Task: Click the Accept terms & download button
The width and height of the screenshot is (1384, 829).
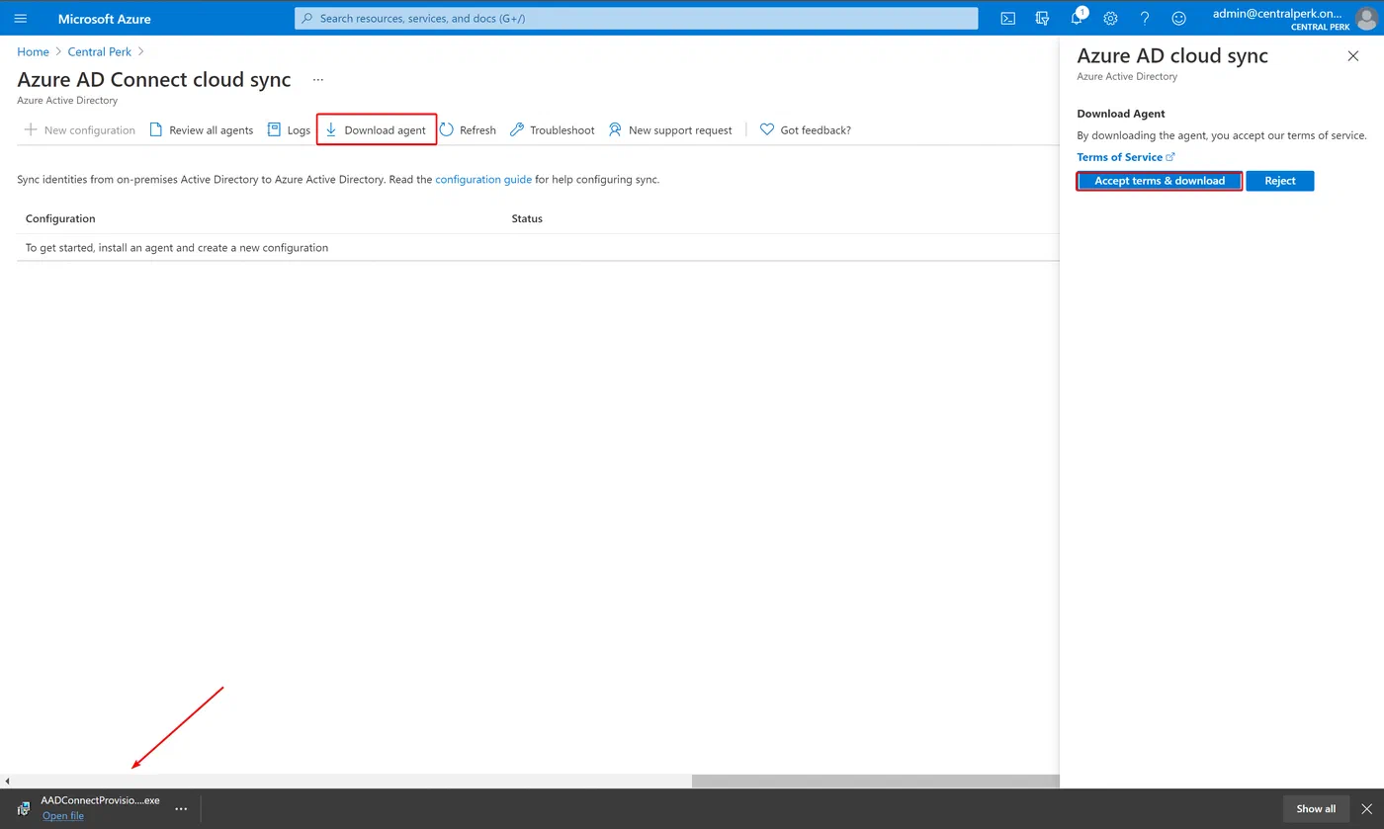Action: (1160, 181)
